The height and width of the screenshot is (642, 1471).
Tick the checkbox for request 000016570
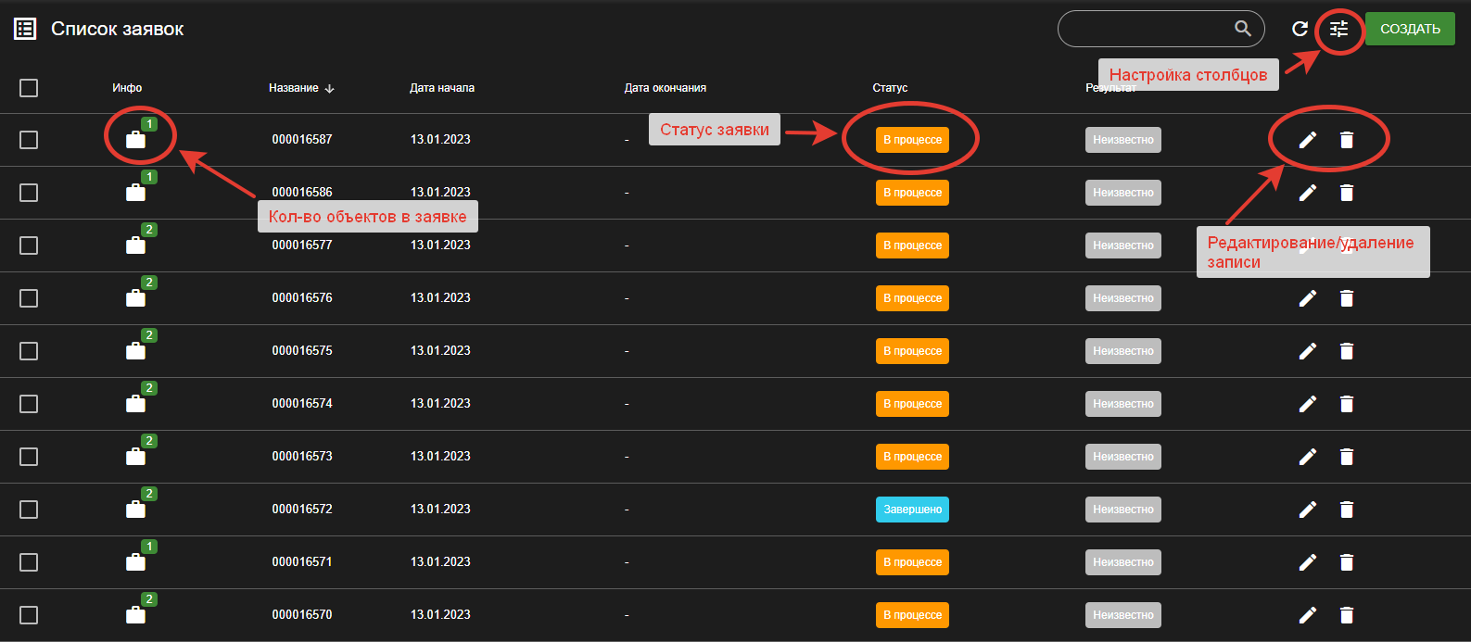coord(29,615)
